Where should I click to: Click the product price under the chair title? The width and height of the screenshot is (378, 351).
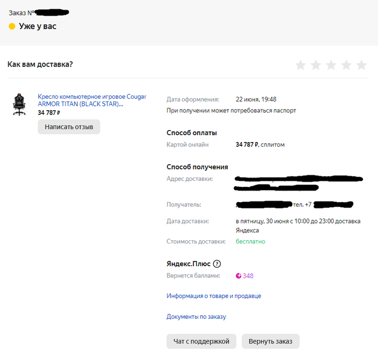coord(49,113)
